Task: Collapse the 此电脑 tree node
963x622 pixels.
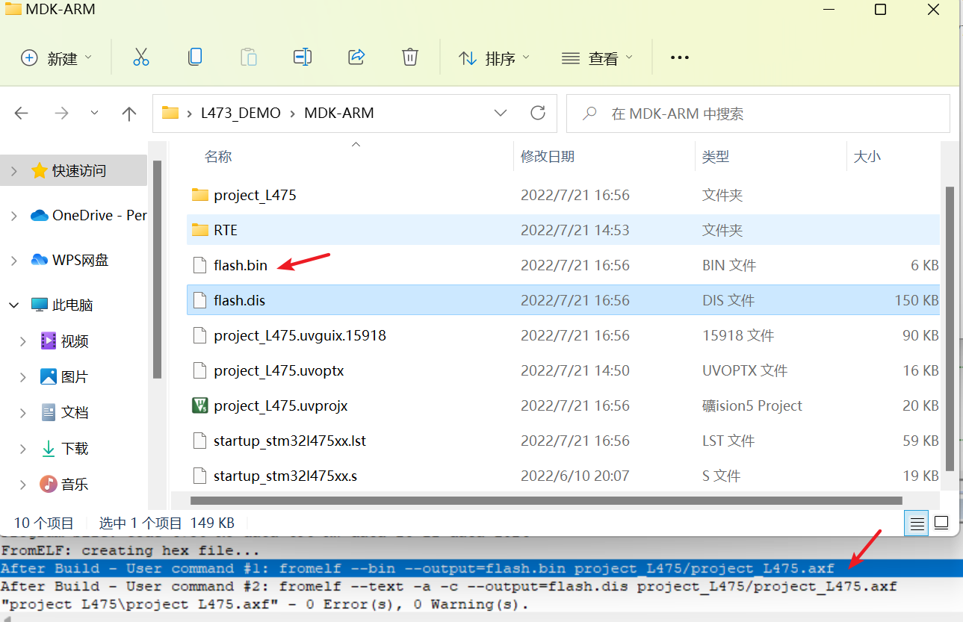Action: pos(13,305)
